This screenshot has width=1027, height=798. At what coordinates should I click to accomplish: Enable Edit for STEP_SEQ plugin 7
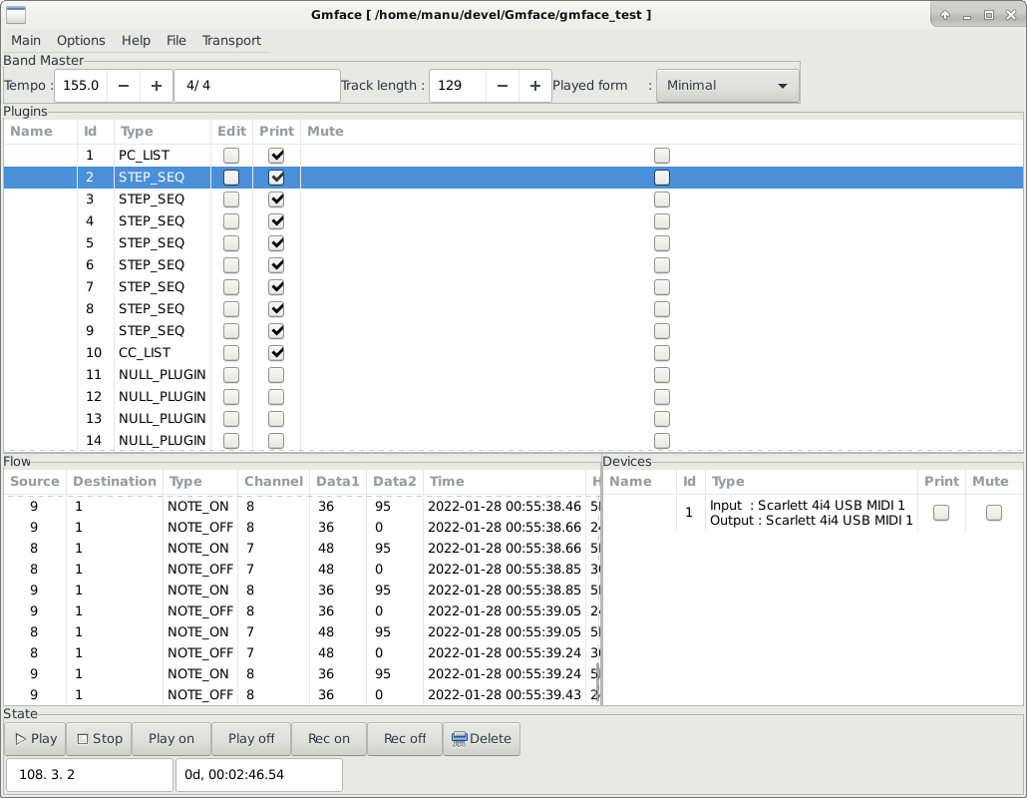click(x=231, y=287)
